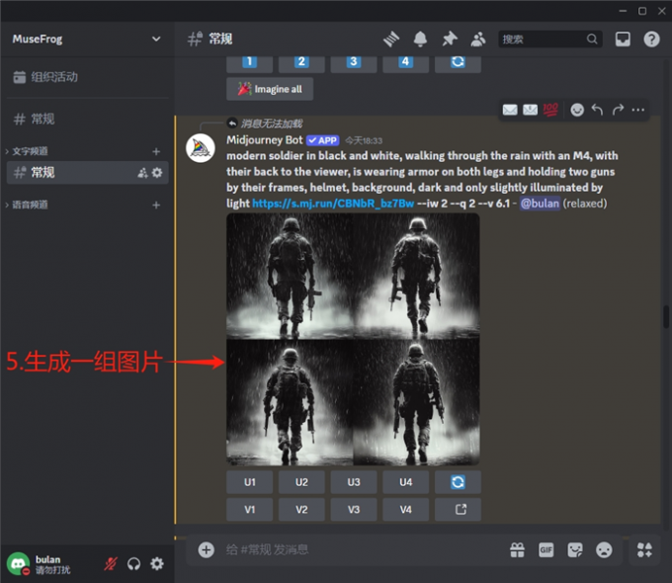672x583 pixels.
Task: Open the gift Nitro icon
Action: coord(517,550)
